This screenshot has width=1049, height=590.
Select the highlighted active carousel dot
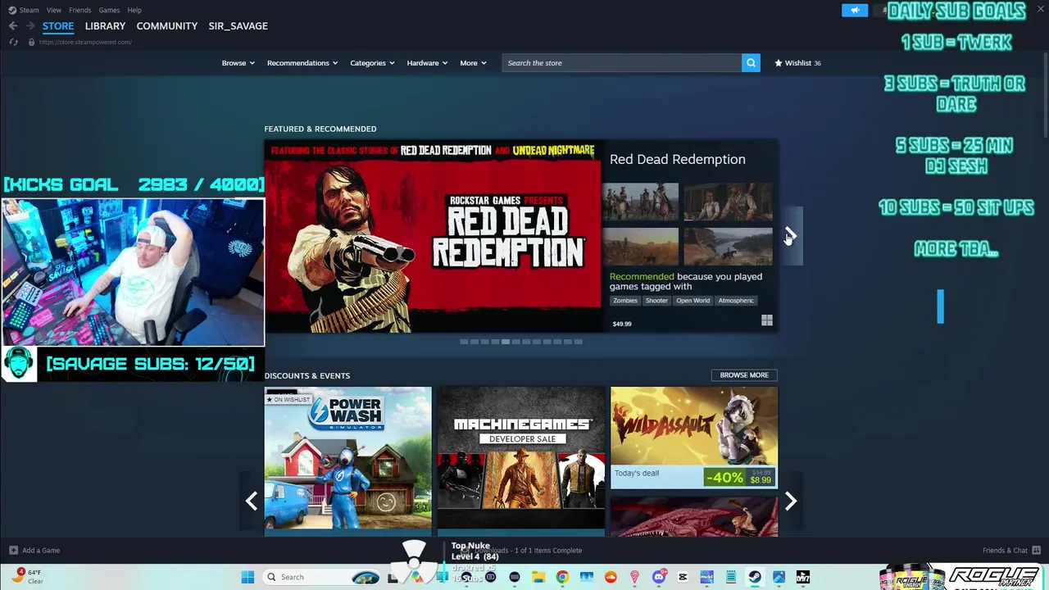point(506,342)
